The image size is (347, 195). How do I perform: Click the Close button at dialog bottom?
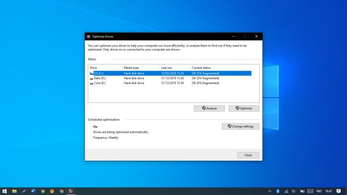coord(248,155)
